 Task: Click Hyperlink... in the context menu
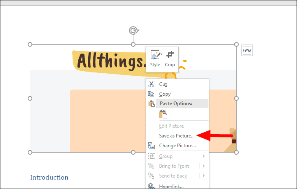coord(171,186)
